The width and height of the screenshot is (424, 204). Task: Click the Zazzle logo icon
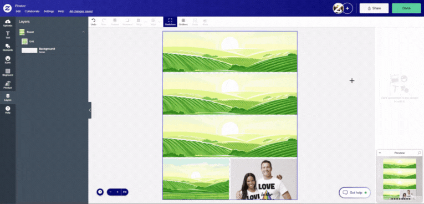(x=7, y=8)
